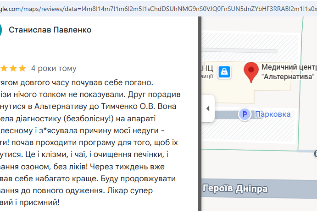The width and height of the screenshot is (317, 211).
Task: Select the red location pin marker
Action: coord(251,72)
